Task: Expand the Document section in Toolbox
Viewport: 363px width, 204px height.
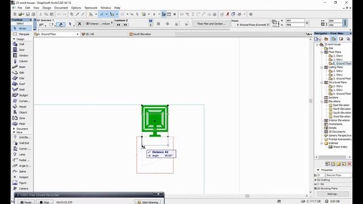Action: [x=14, y=129]
